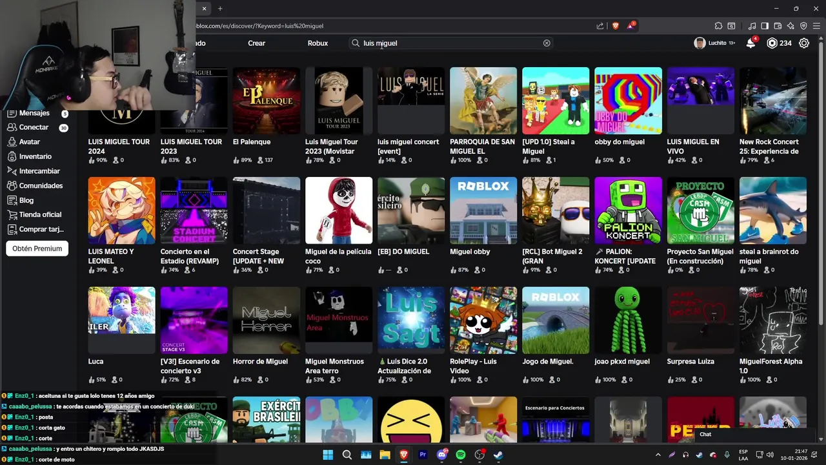Open the Leo AI sparkle icon
826x465 pixels.
coord(791,26)
